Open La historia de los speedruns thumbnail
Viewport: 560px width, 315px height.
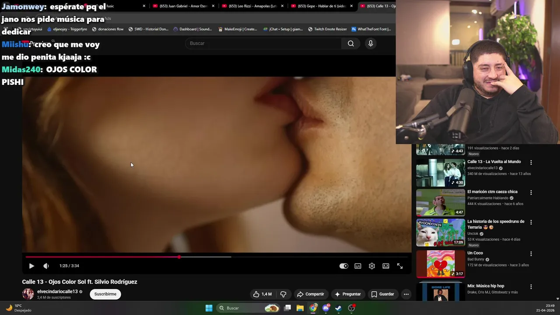point(441,233)
